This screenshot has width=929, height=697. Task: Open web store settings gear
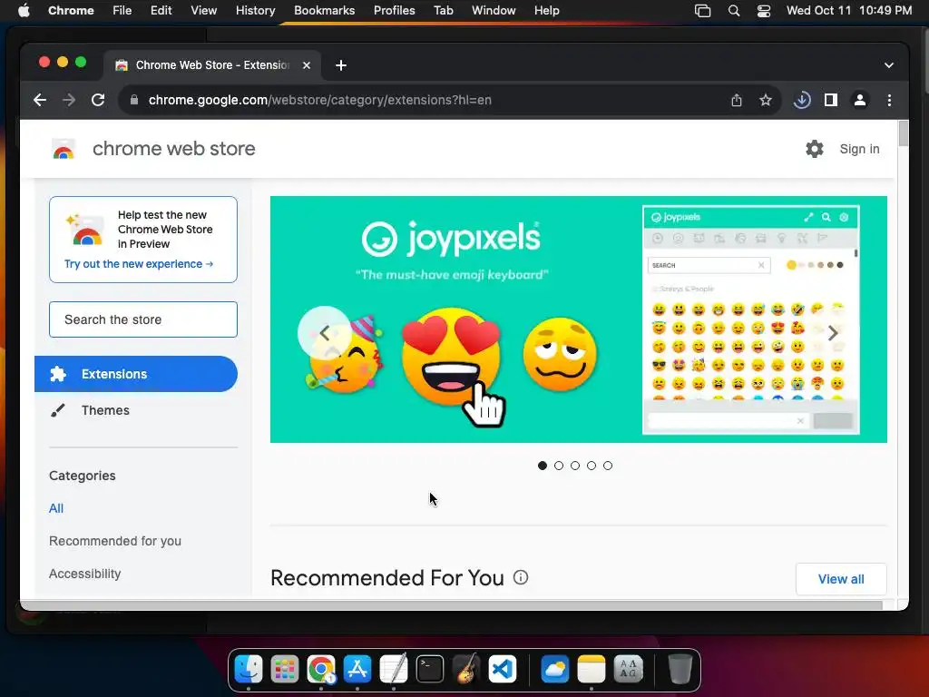pos(815,149)
